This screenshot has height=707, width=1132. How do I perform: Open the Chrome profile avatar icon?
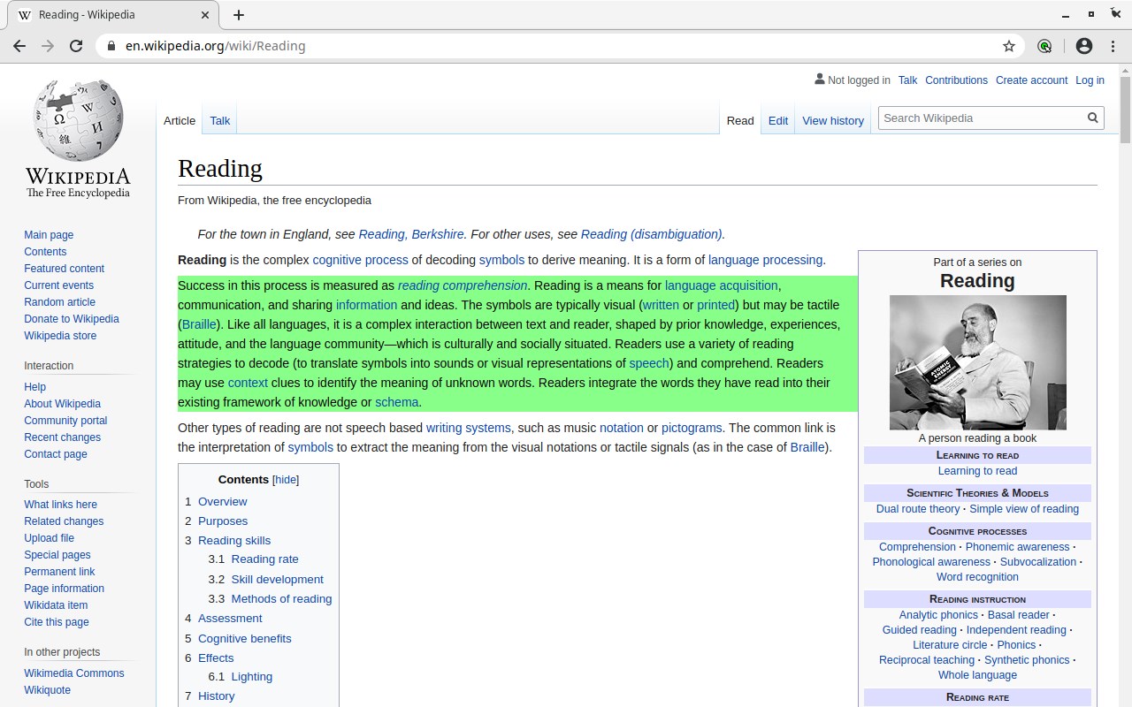(1084, 46)
